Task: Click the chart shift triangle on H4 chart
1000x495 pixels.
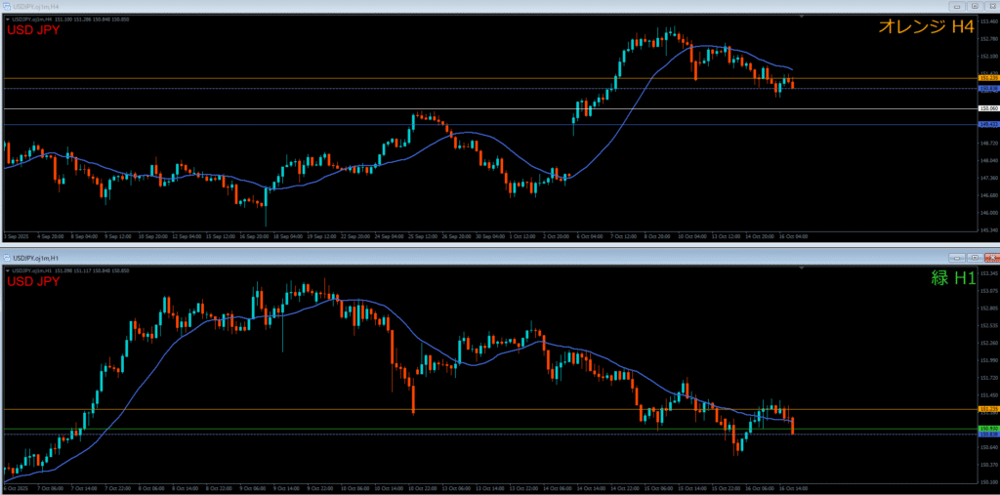Action: coord(803,18)
